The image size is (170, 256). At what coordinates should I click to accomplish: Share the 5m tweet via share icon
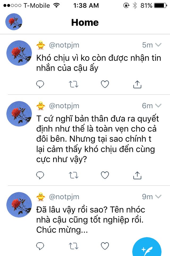pyautogui.click(x=137, y=84)
